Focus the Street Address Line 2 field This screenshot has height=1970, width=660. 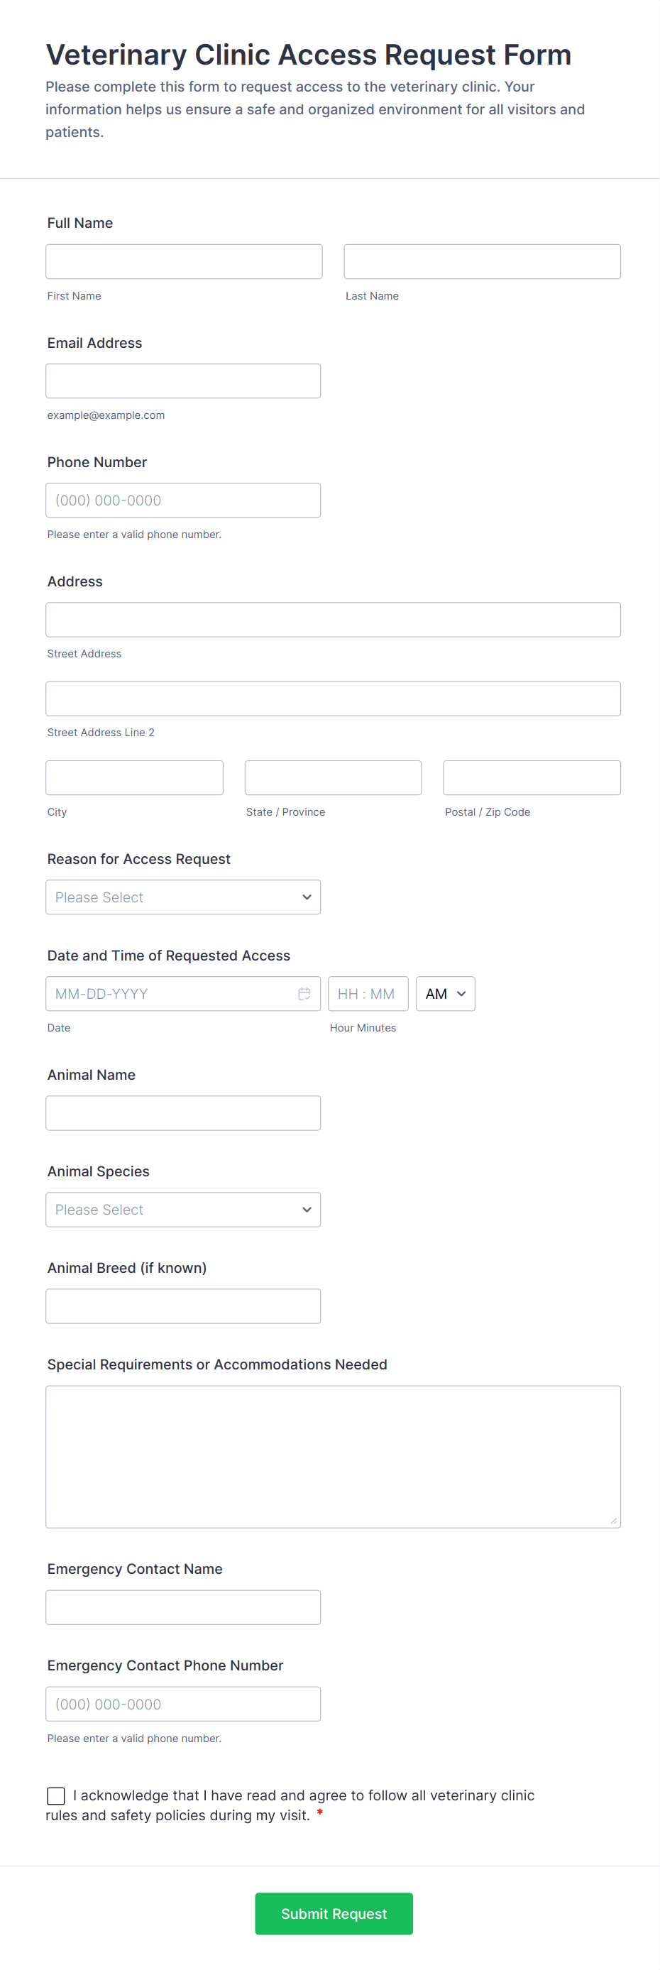pyautogui.click(x=333, y=699)
